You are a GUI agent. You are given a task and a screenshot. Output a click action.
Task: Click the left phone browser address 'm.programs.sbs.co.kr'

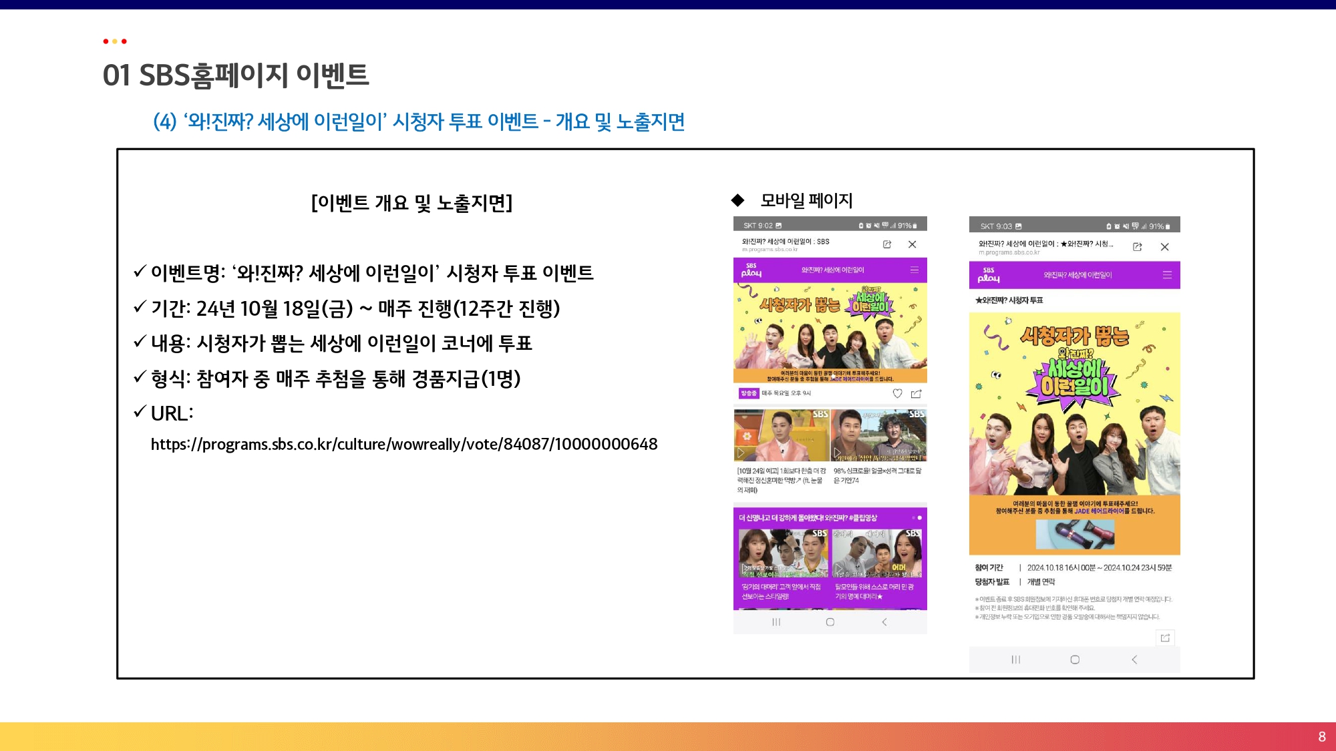click(770, 250)
